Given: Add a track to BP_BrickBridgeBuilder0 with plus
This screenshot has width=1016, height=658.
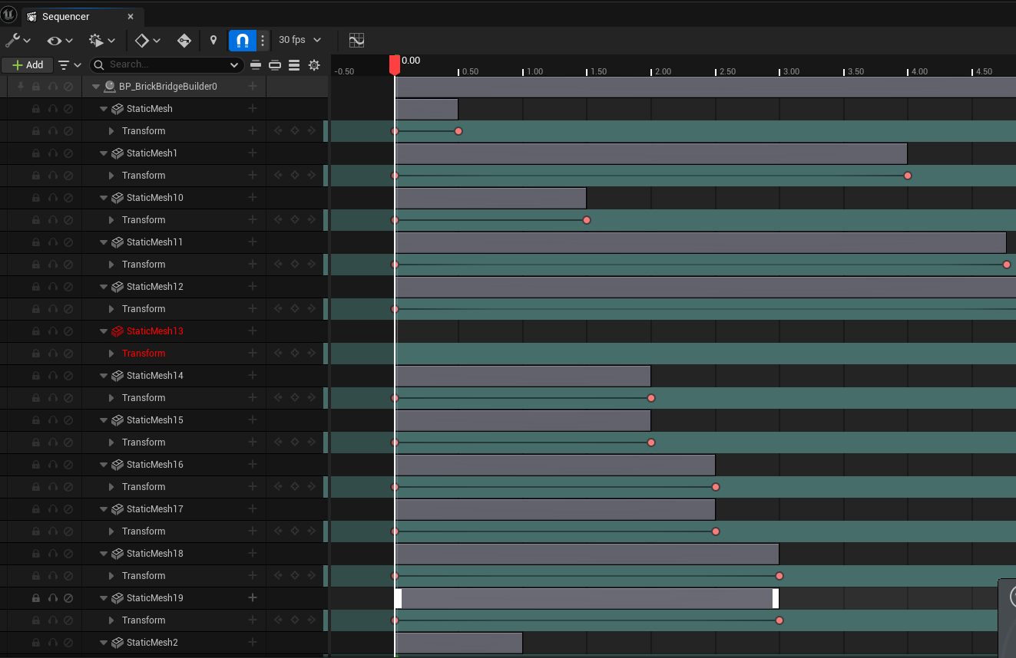Looking at the screenshot, I should [x=253, y=86].
